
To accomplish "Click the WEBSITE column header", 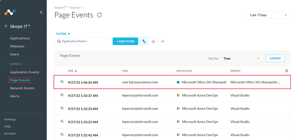I will coord(235,71).
